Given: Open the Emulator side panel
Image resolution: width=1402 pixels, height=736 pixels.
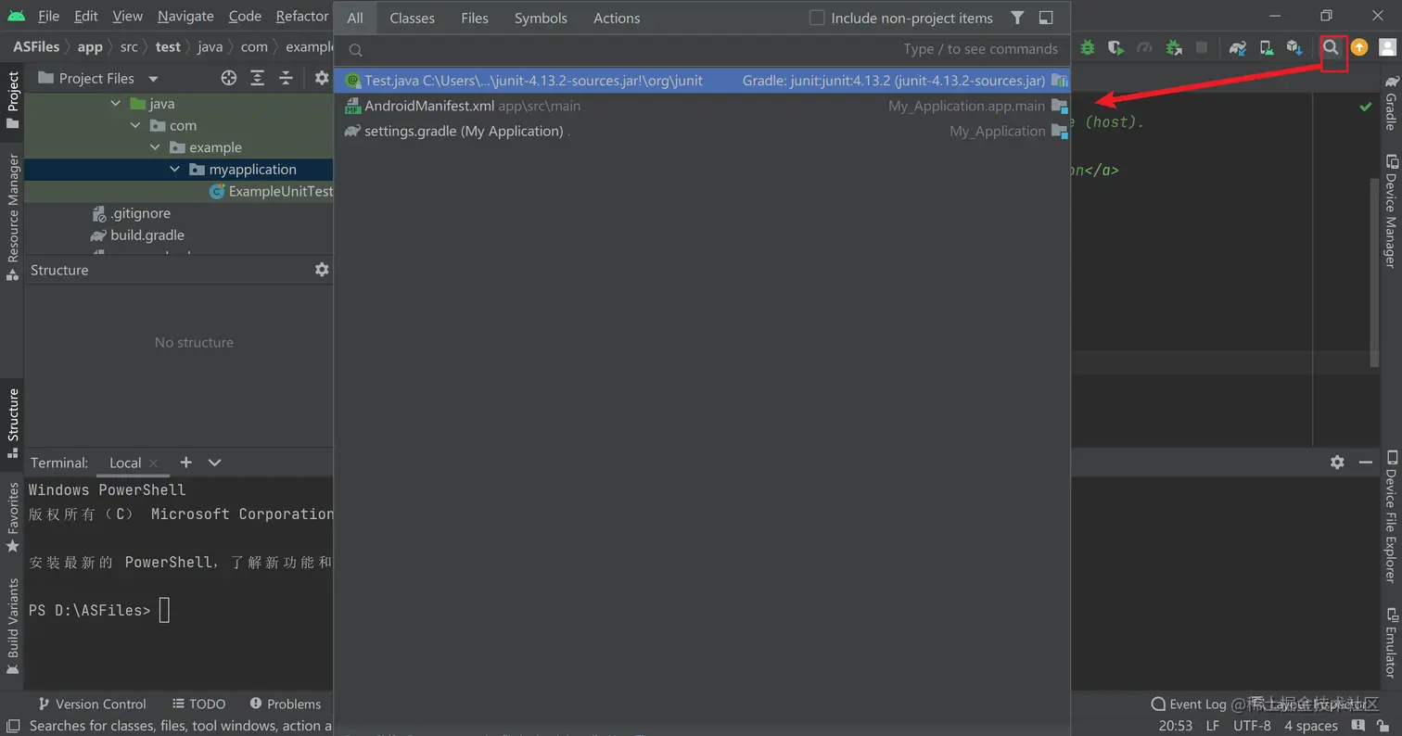Looking at the screenshot, I should point(1391,641).
